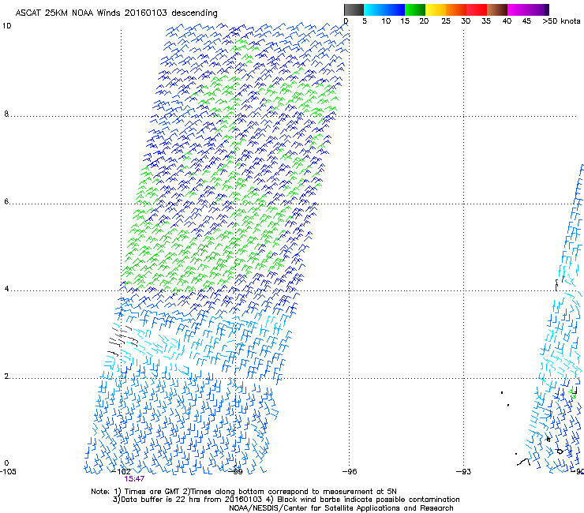The height and width of the screenshot is (513, 584).
Task: Click the cyan-blue 5-15 knots legend swatch
Action: 384,9
